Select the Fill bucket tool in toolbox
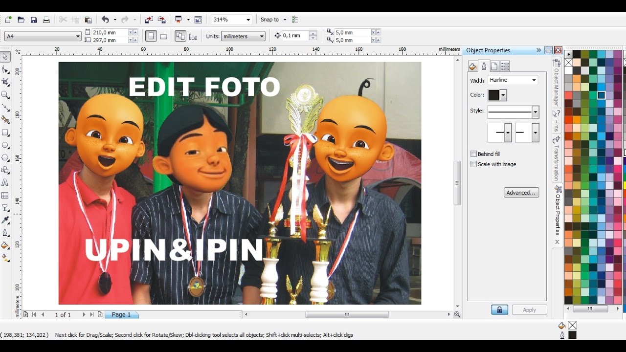 (x=5, y=245)
